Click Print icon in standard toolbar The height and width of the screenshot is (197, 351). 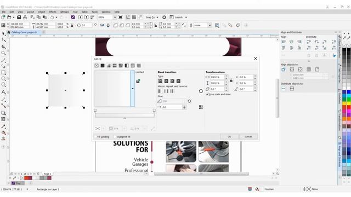(x=25, y=17)
